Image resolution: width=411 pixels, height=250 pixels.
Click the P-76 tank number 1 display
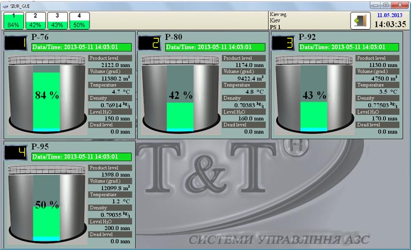(x=16, y=43)
